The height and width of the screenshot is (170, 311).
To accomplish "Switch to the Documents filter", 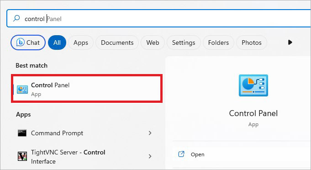I will tap(117, 42).
